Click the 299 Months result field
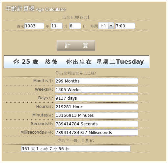Image resolution: width=168 pixels, height=163 pixels. tap(97, 81)
